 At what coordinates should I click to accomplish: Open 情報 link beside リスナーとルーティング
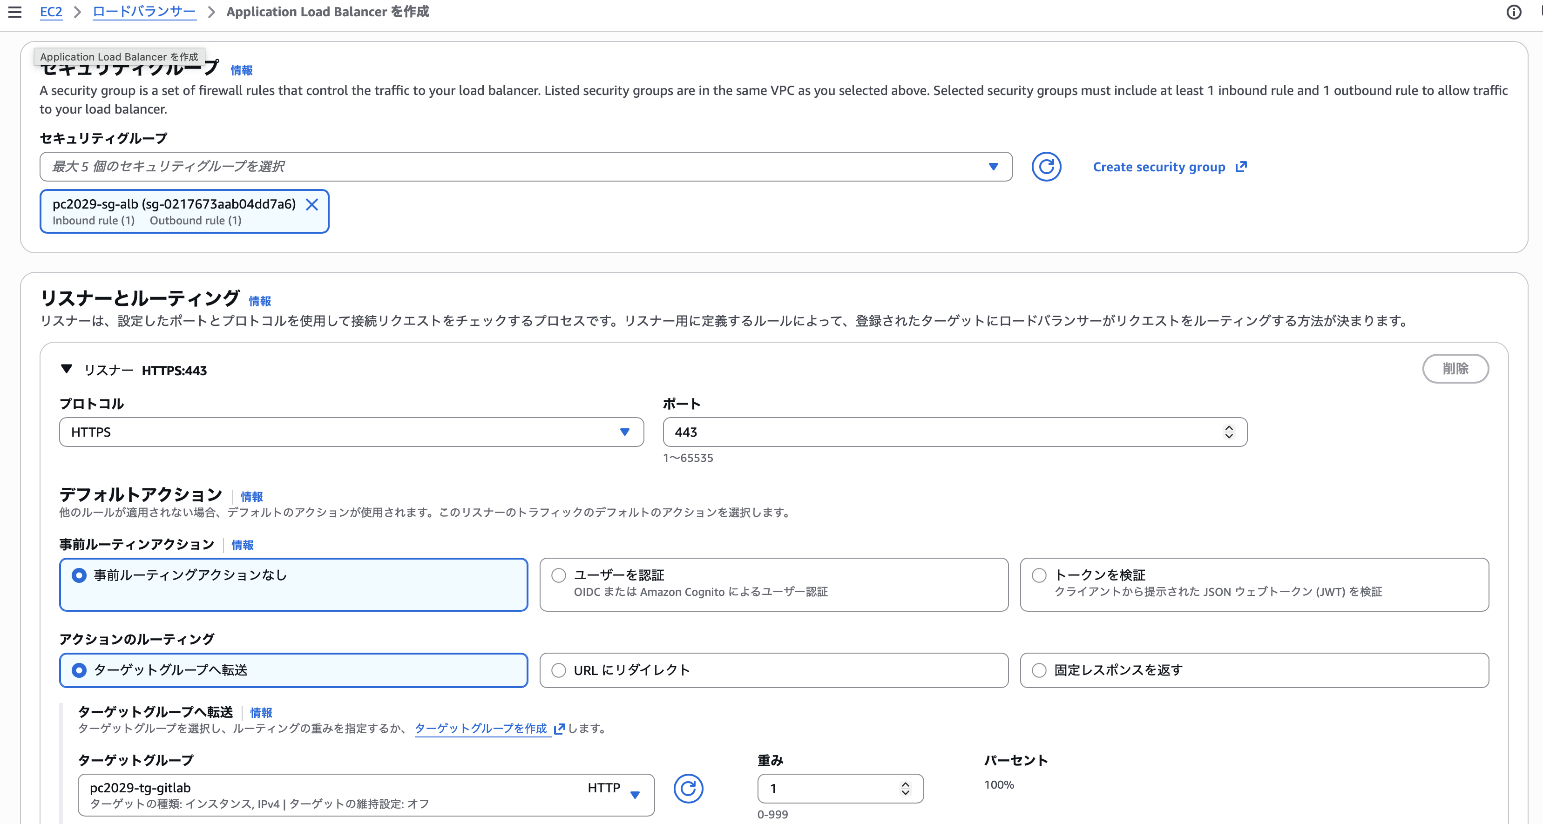coord(260,301)
